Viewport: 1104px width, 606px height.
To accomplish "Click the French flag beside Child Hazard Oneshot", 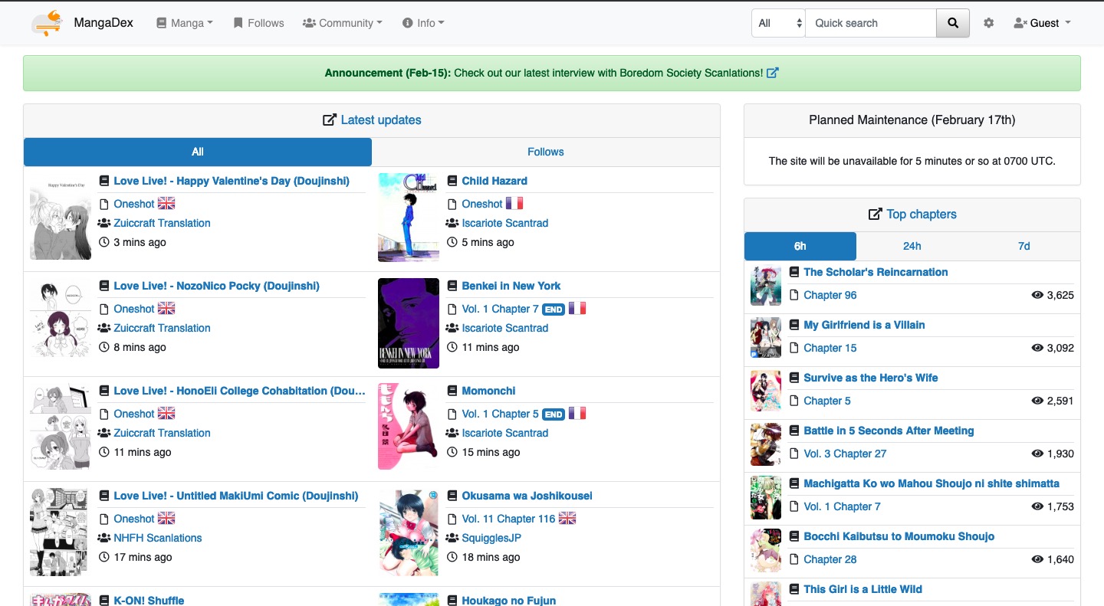I will (x=514, y=204).
